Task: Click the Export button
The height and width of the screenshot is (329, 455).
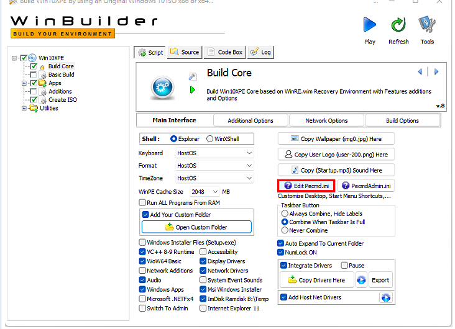Action: click(x=380, y=280)
